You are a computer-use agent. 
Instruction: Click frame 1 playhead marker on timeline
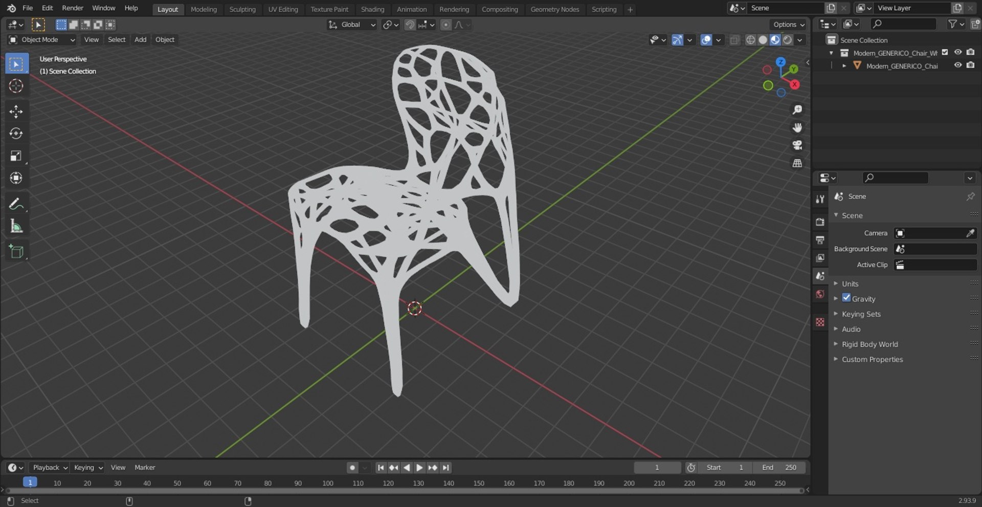pos(30,482)
